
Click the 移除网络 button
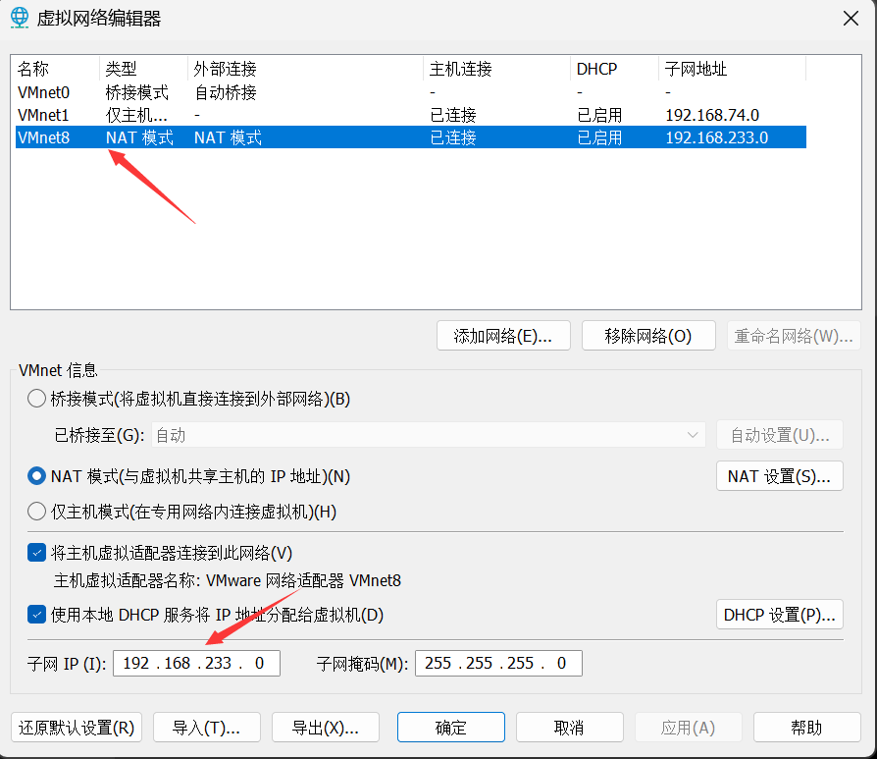coord(647,336)
